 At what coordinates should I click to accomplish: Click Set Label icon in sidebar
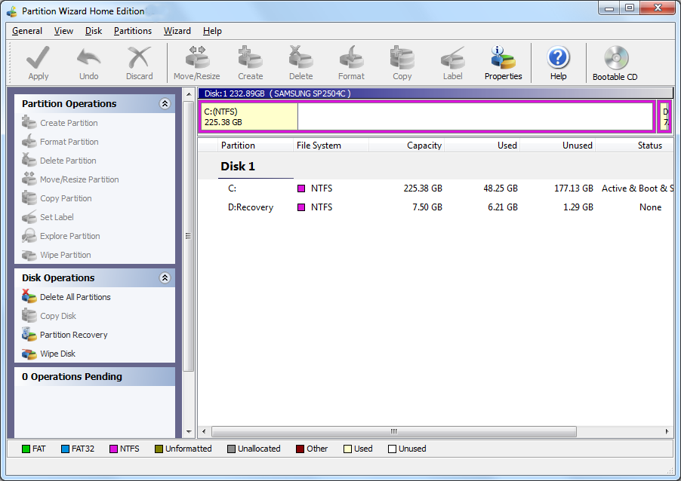tap(29, 217)
